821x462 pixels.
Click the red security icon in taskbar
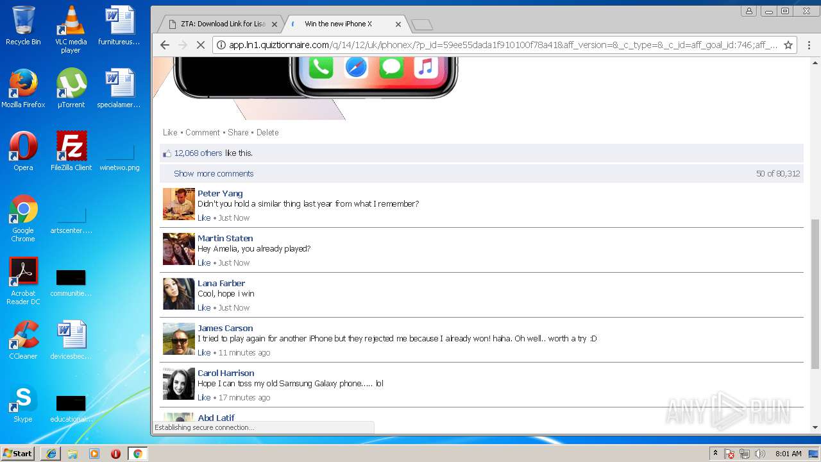point(115,454)
